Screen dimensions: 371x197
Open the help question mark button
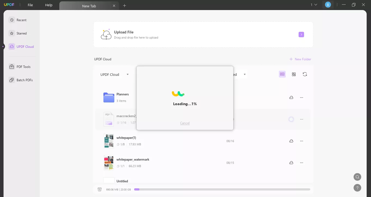point(357,187)
